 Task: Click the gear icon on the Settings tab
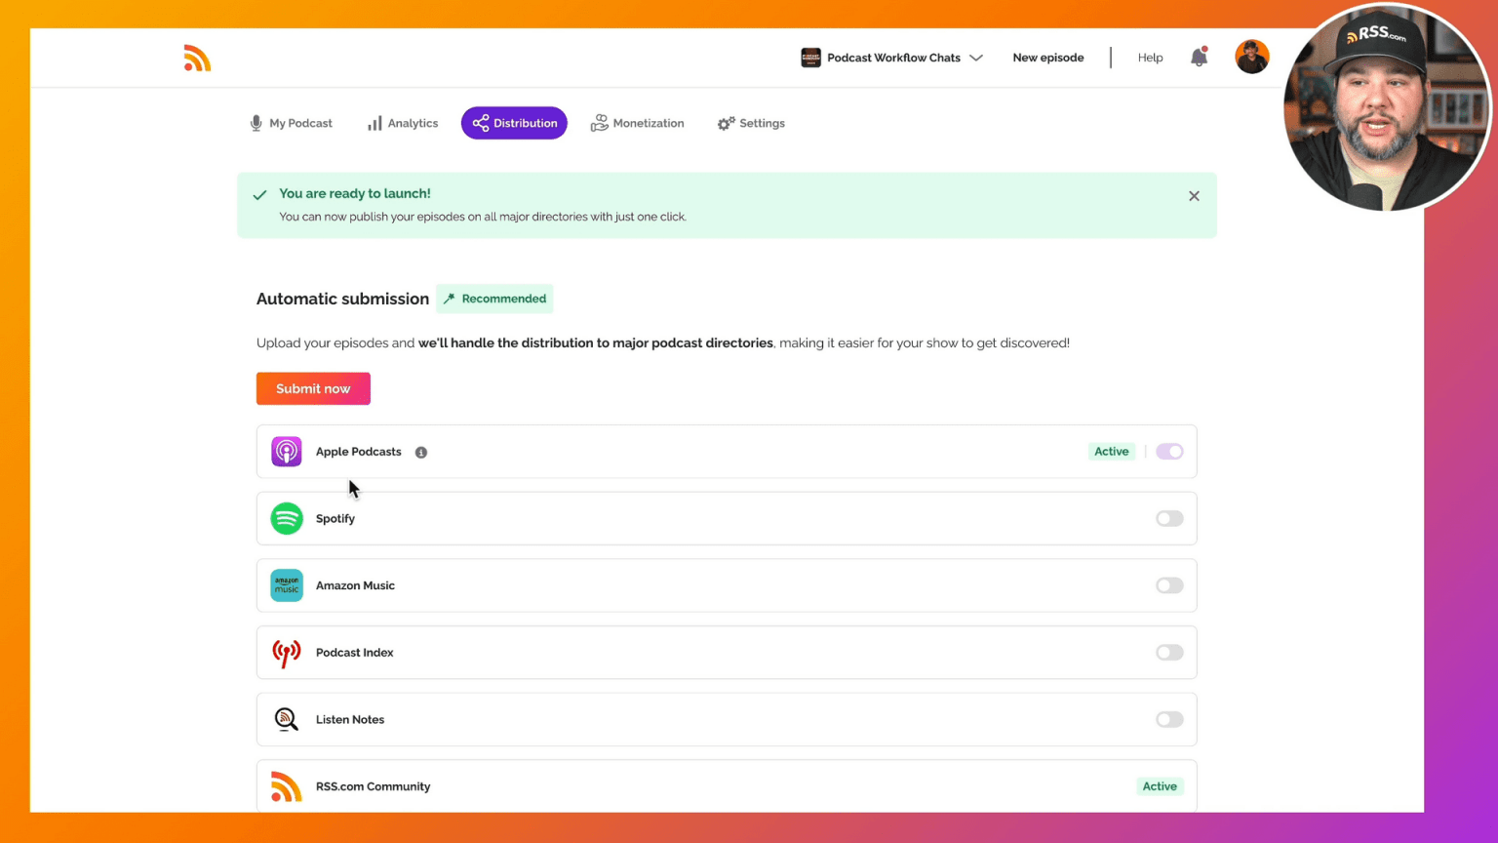726,122
